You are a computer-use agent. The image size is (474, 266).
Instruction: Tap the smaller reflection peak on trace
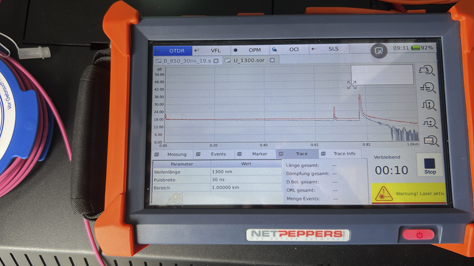click(x=334, y=112)
